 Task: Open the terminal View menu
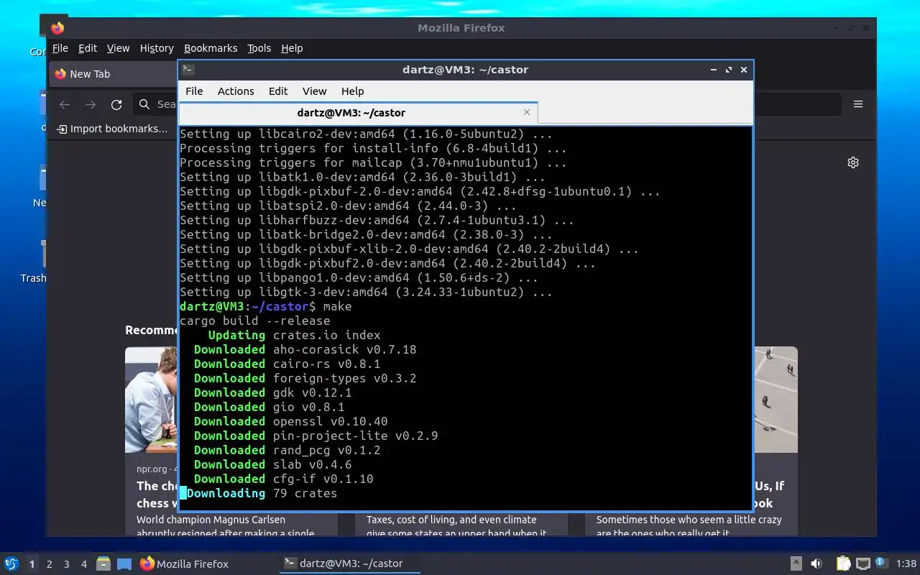314,91
